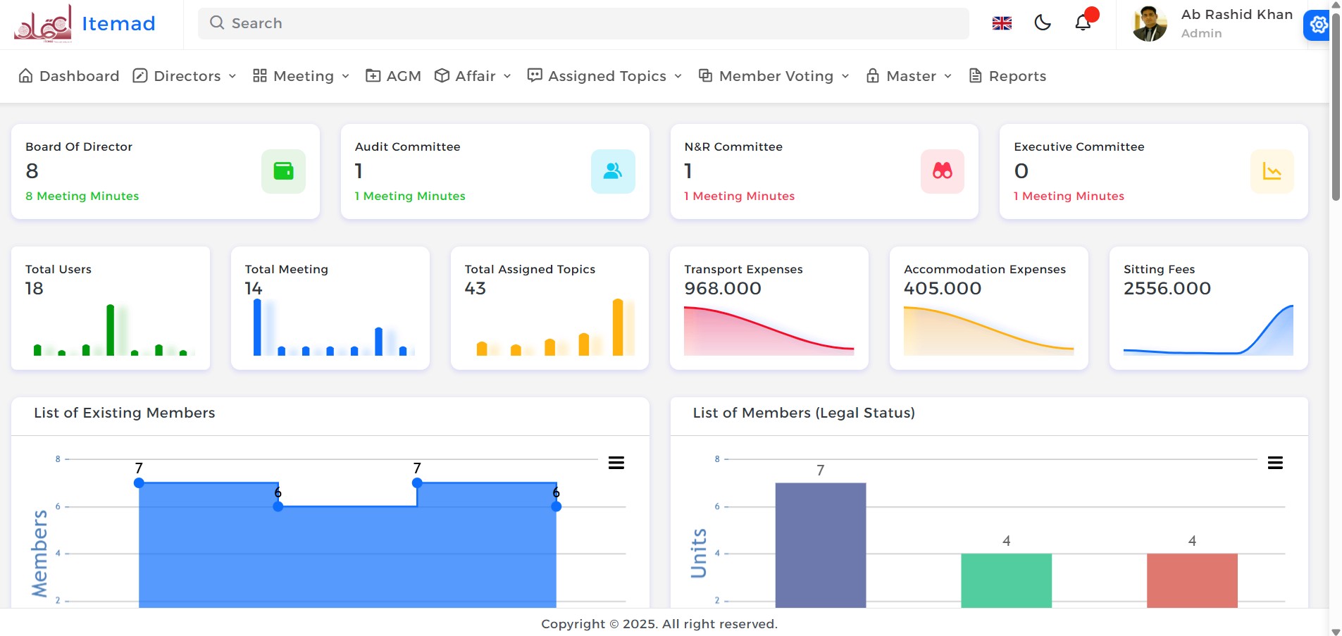The height and width of the screenshot is (636, 1342).
Task: Go to the Dashboard menu item
Action: (x=69, y=76)
